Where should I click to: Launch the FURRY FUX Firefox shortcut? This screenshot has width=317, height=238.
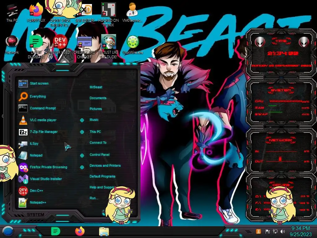pos(36,13)
